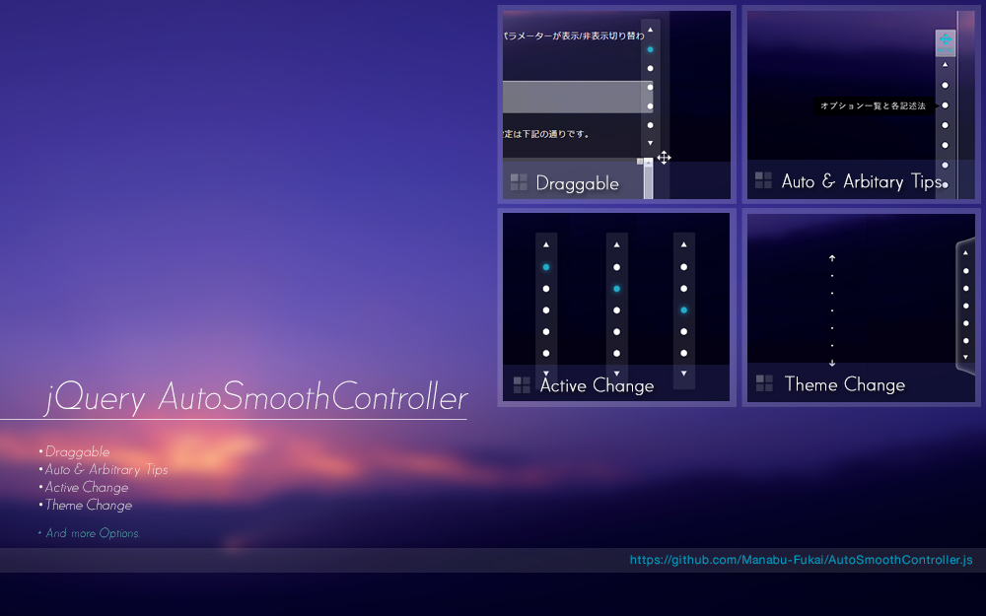Screen dimensions: 986x616
Task: Click the move cursor icon in Draggable panel
Action: (x=664, y=158)
